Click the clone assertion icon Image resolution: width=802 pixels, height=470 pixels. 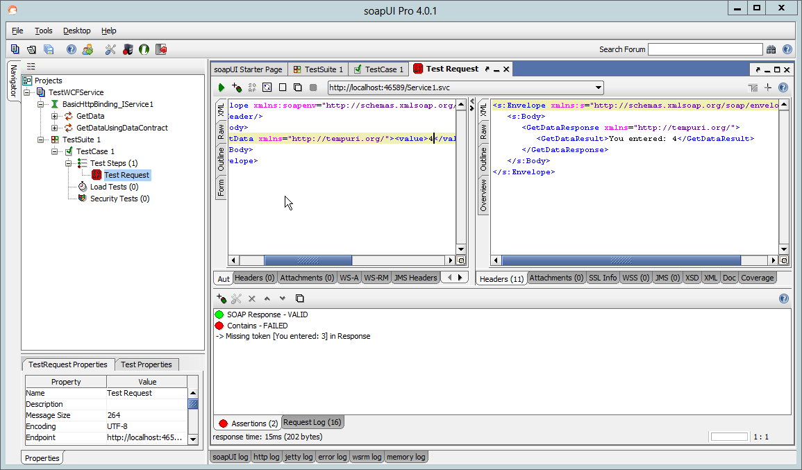click(x=300, y=298)
